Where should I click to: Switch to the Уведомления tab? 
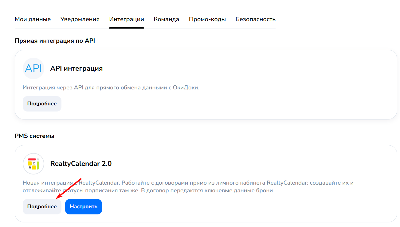tap(80, 19)
